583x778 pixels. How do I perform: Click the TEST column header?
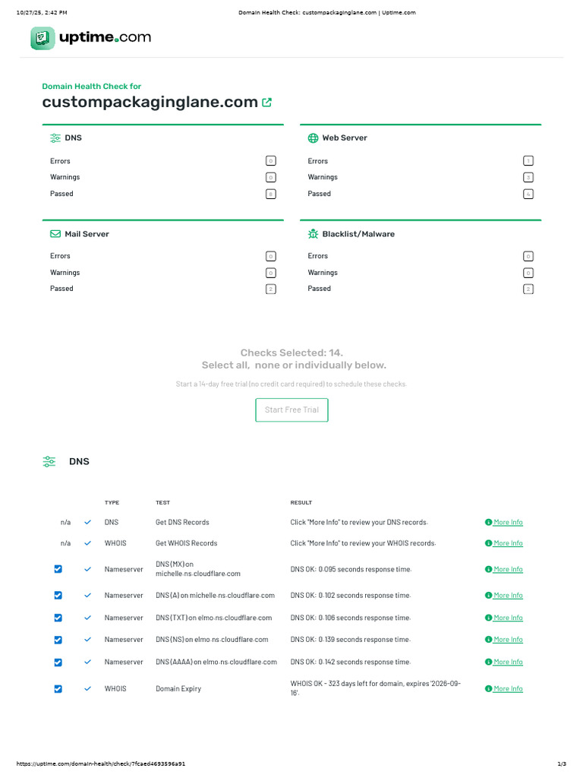coord(162,502)
